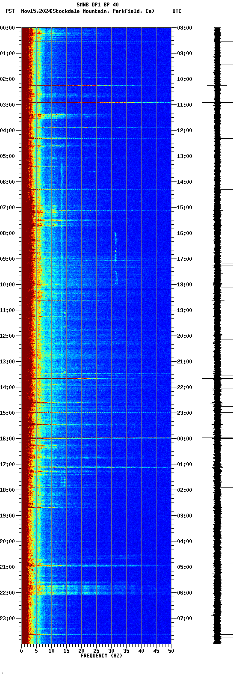Select 14:00 on the PST time axis

click(7, 387)
